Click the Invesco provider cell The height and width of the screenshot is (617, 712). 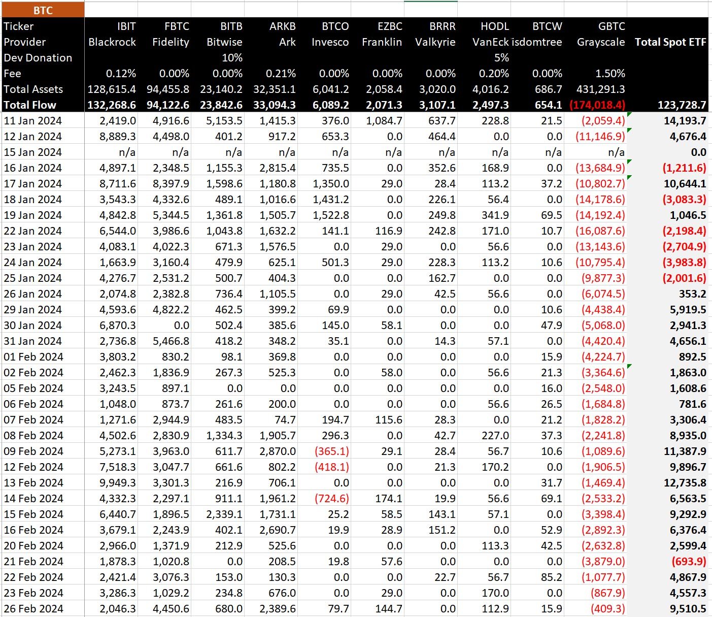pos(330,42)
